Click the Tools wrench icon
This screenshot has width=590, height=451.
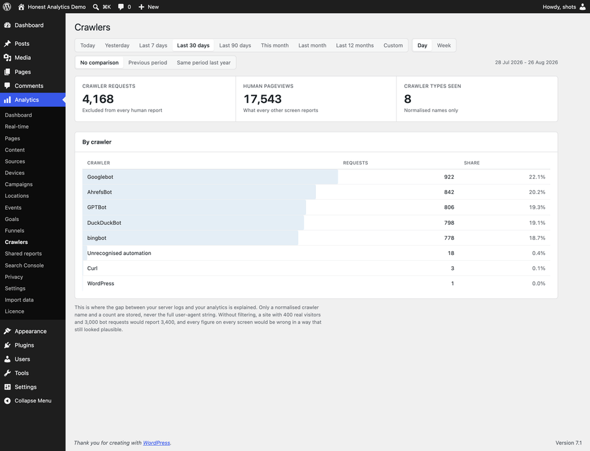pyautogui.click(x=7, y=373)
